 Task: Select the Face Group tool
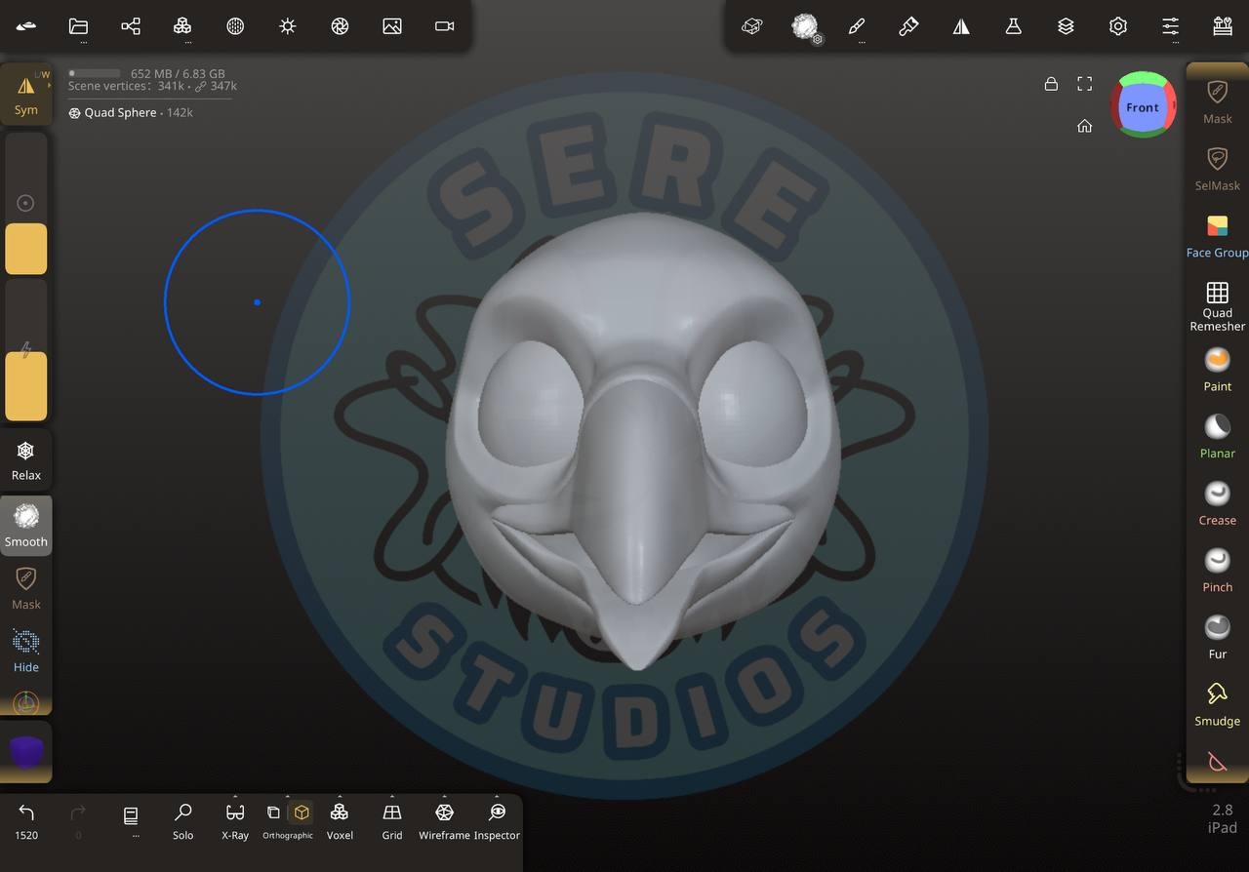point(1217,236)
